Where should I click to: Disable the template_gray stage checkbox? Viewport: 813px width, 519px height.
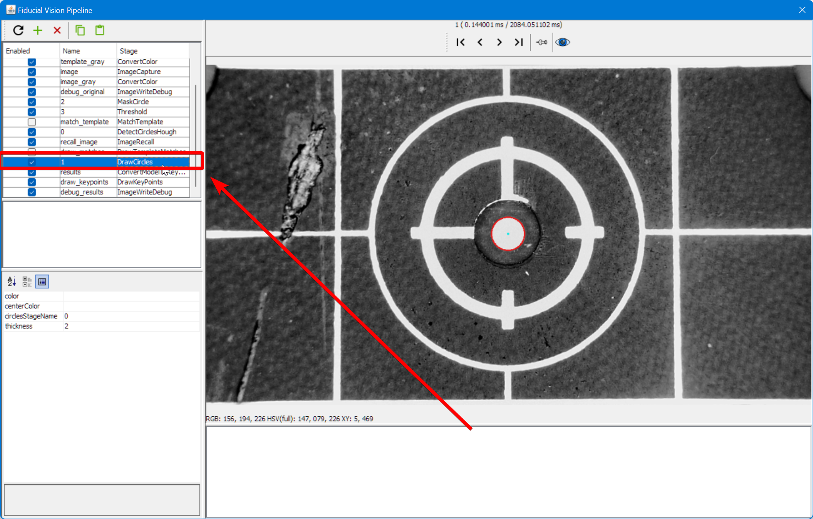(32, 62)
